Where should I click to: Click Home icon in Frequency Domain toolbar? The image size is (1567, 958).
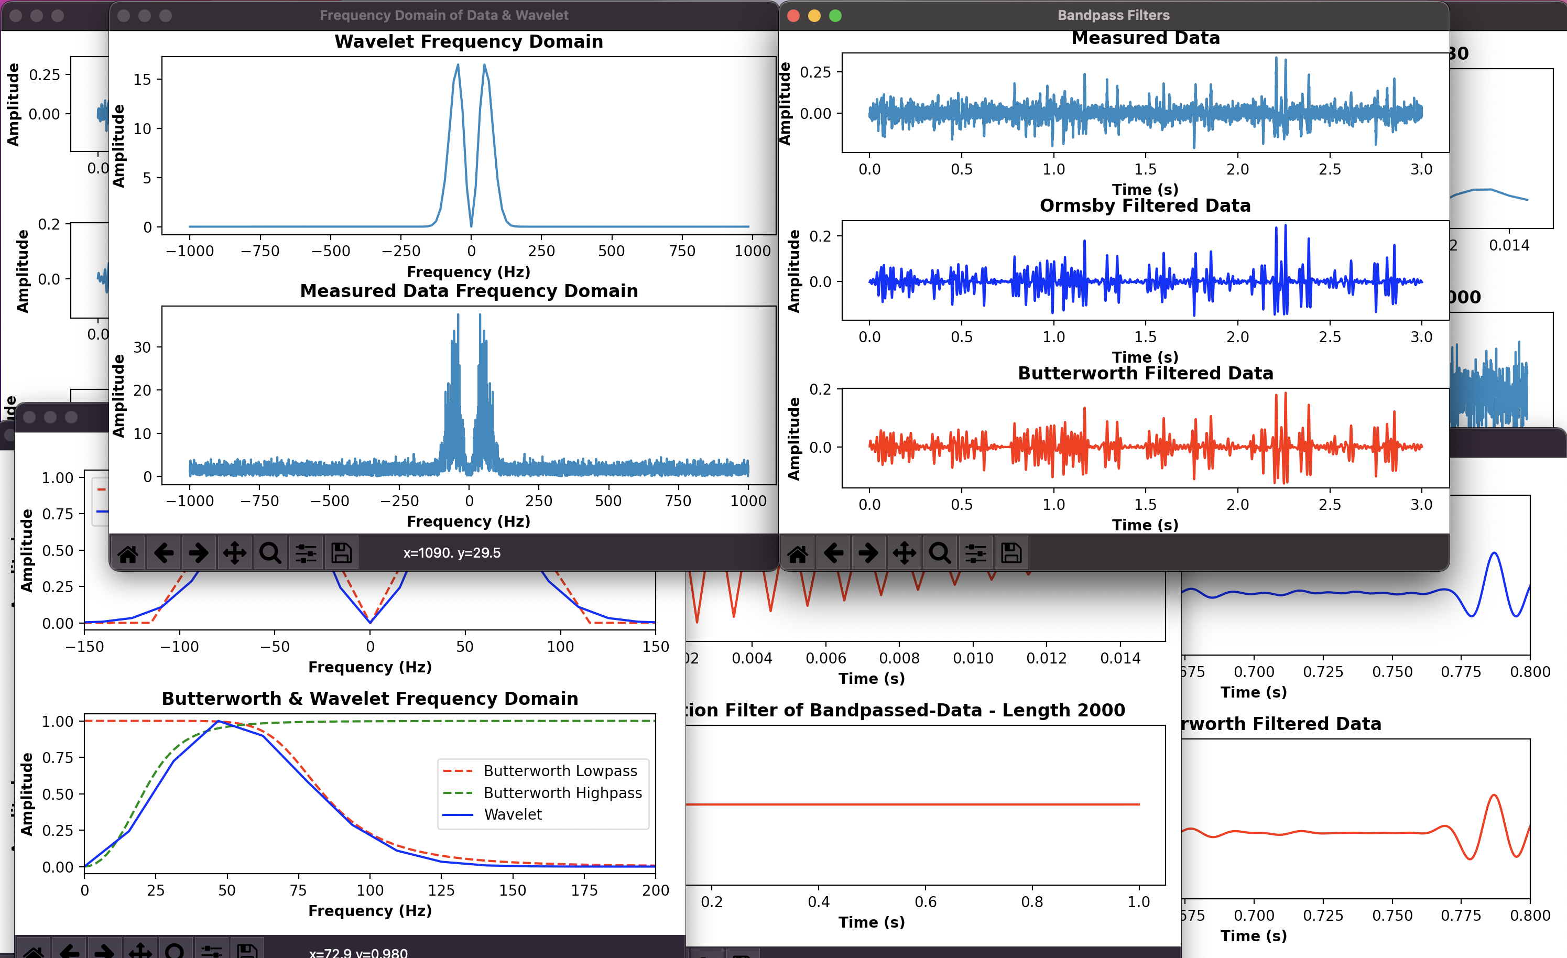click(x=128, y=553)
